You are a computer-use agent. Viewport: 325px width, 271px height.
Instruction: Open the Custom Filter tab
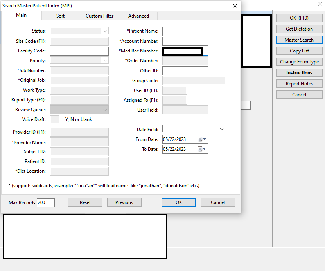pos(99,16)
